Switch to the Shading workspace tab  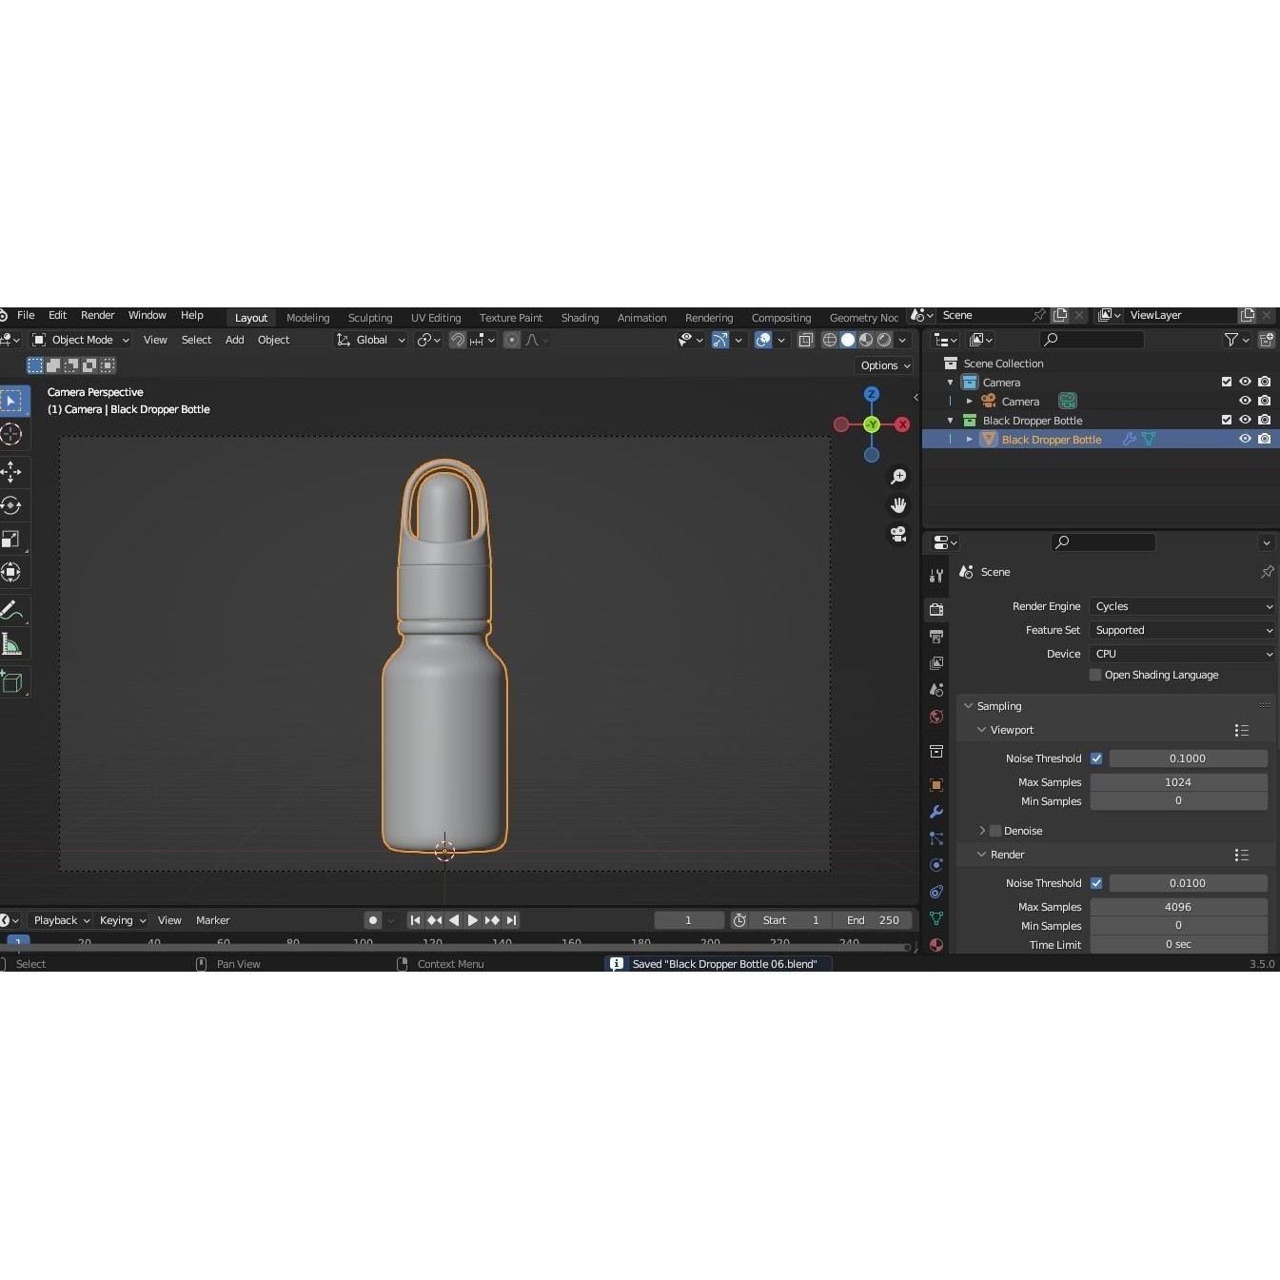click(x=580, y=317)
